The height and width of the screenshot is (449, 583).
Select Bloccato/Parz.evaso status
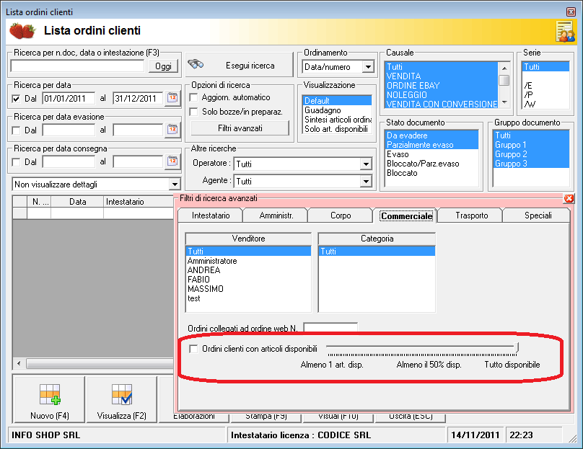coord(431,164)
